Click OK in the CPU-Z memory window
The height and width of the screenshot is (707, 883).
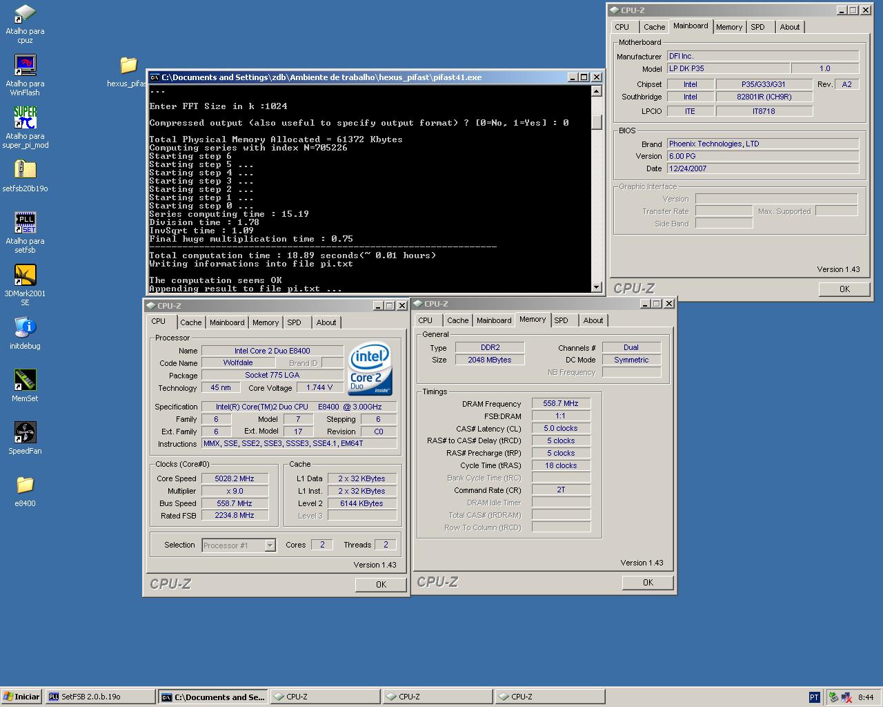pos(648,583)
